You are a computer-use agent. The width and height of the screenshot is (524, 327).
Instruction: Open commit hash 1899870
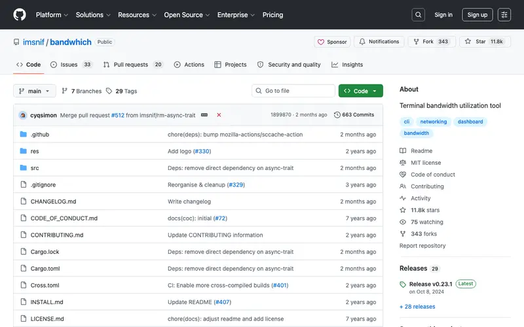[x=281, y=115]
